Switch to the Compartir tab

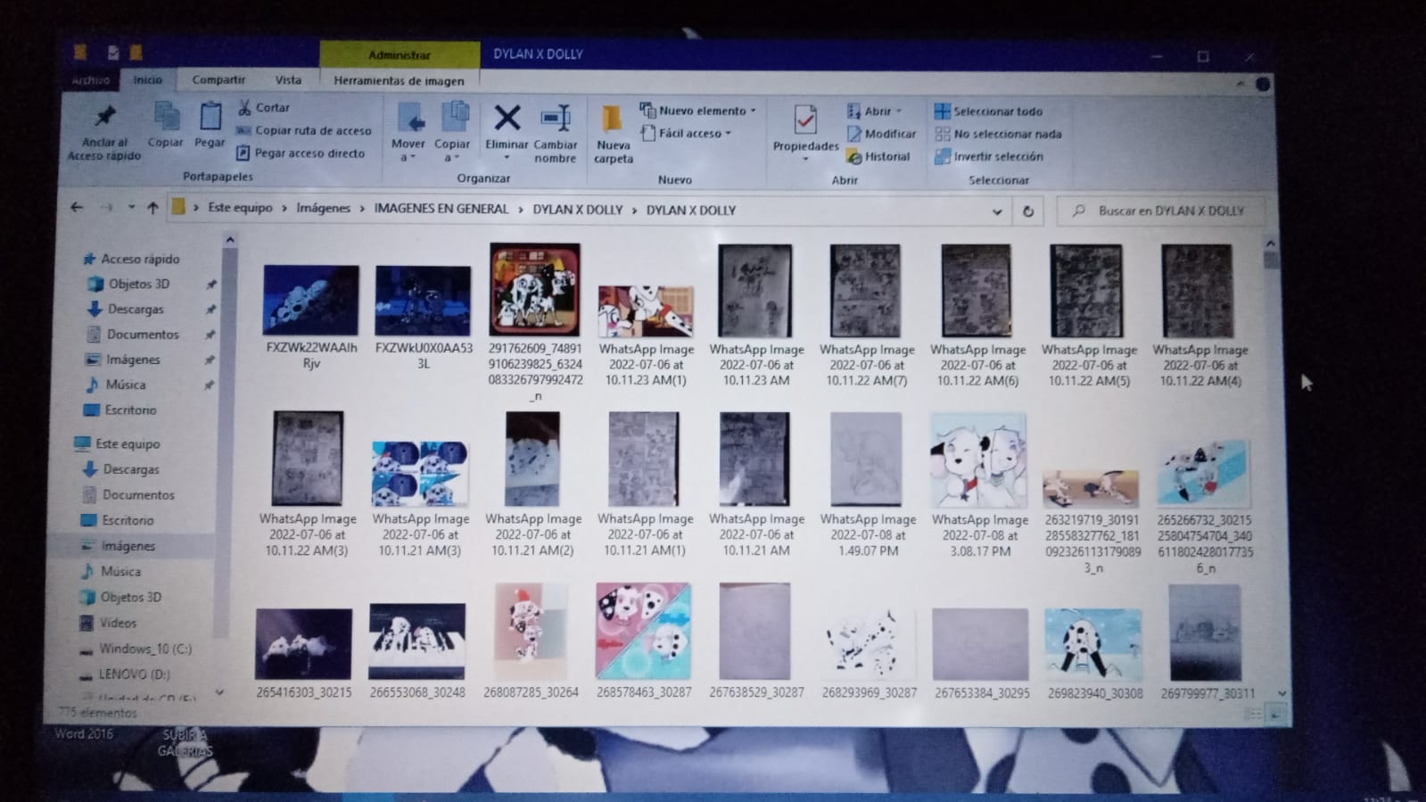pyautogui.click(x=218, y=79)
